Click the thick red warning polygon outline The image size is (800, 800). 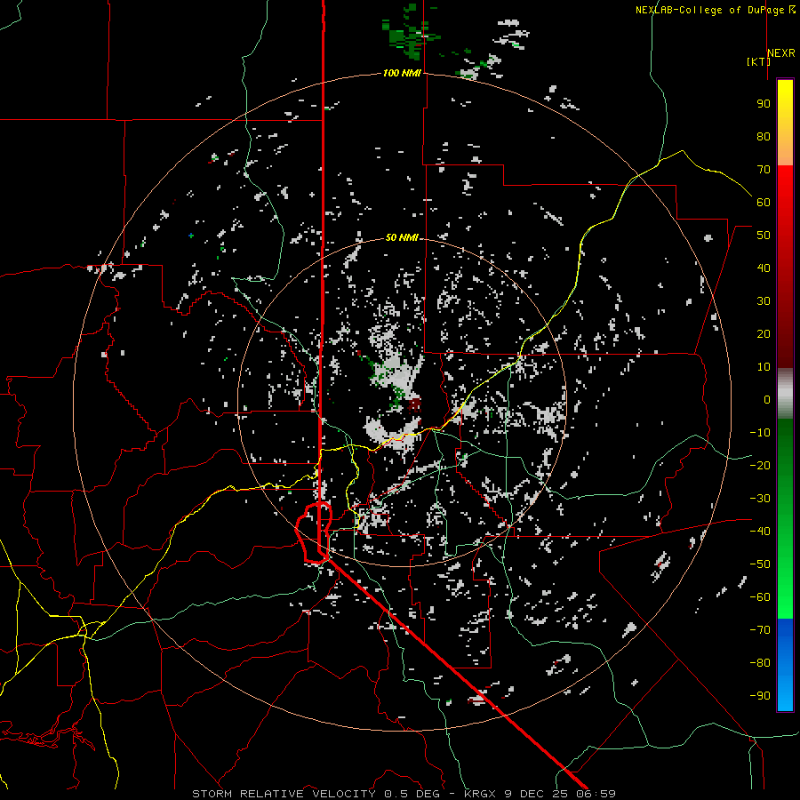point(314,532)
